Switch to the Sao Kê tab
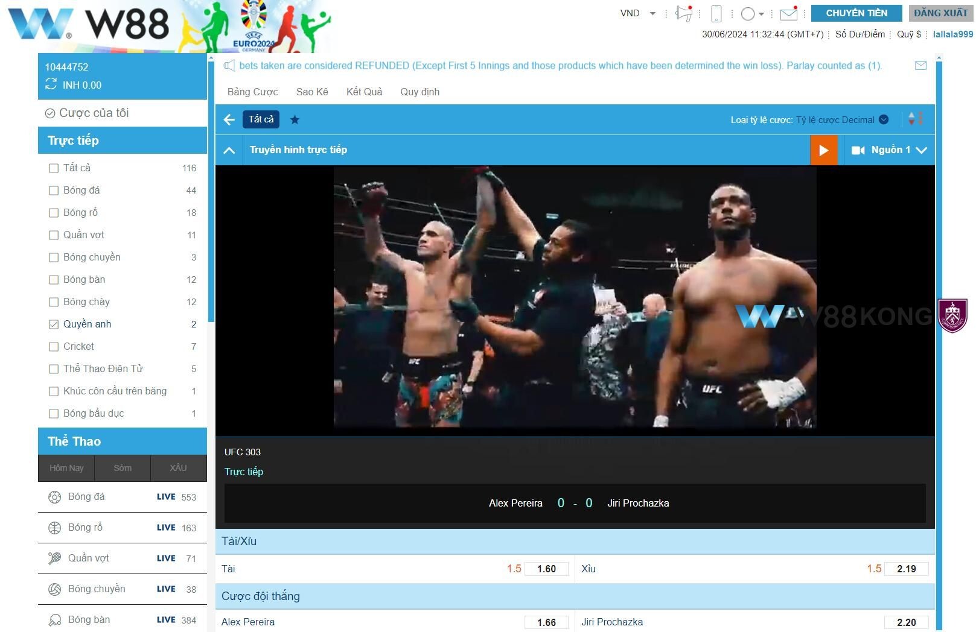 click(312, 92)
